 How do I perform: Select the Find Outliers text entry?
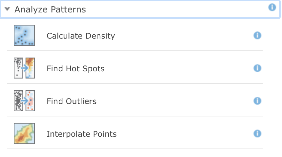(71, 101)
